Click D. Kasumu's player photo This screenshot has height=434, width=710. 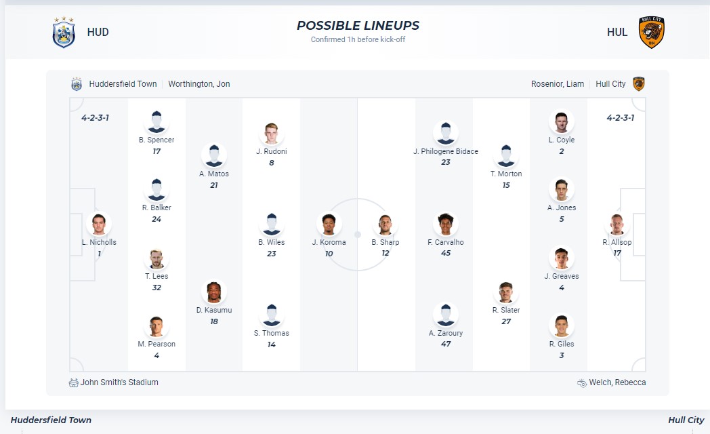[x=214, y=292]
